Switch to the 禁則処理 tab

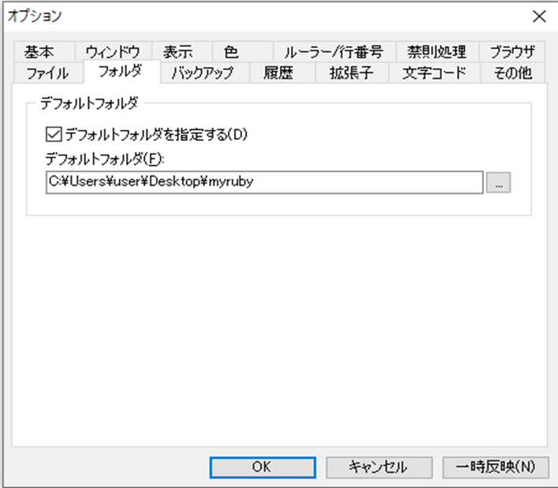click(437, 53)
